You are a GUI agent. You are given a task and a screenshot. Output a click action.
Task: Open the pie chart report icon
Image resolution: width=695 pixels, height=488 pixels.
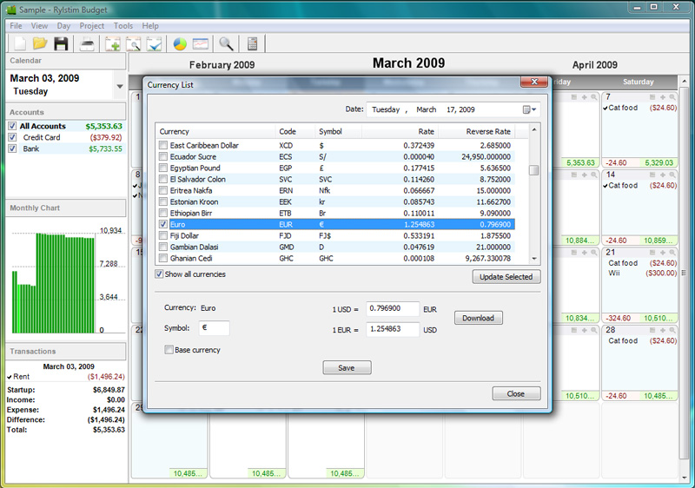[180, 43]
